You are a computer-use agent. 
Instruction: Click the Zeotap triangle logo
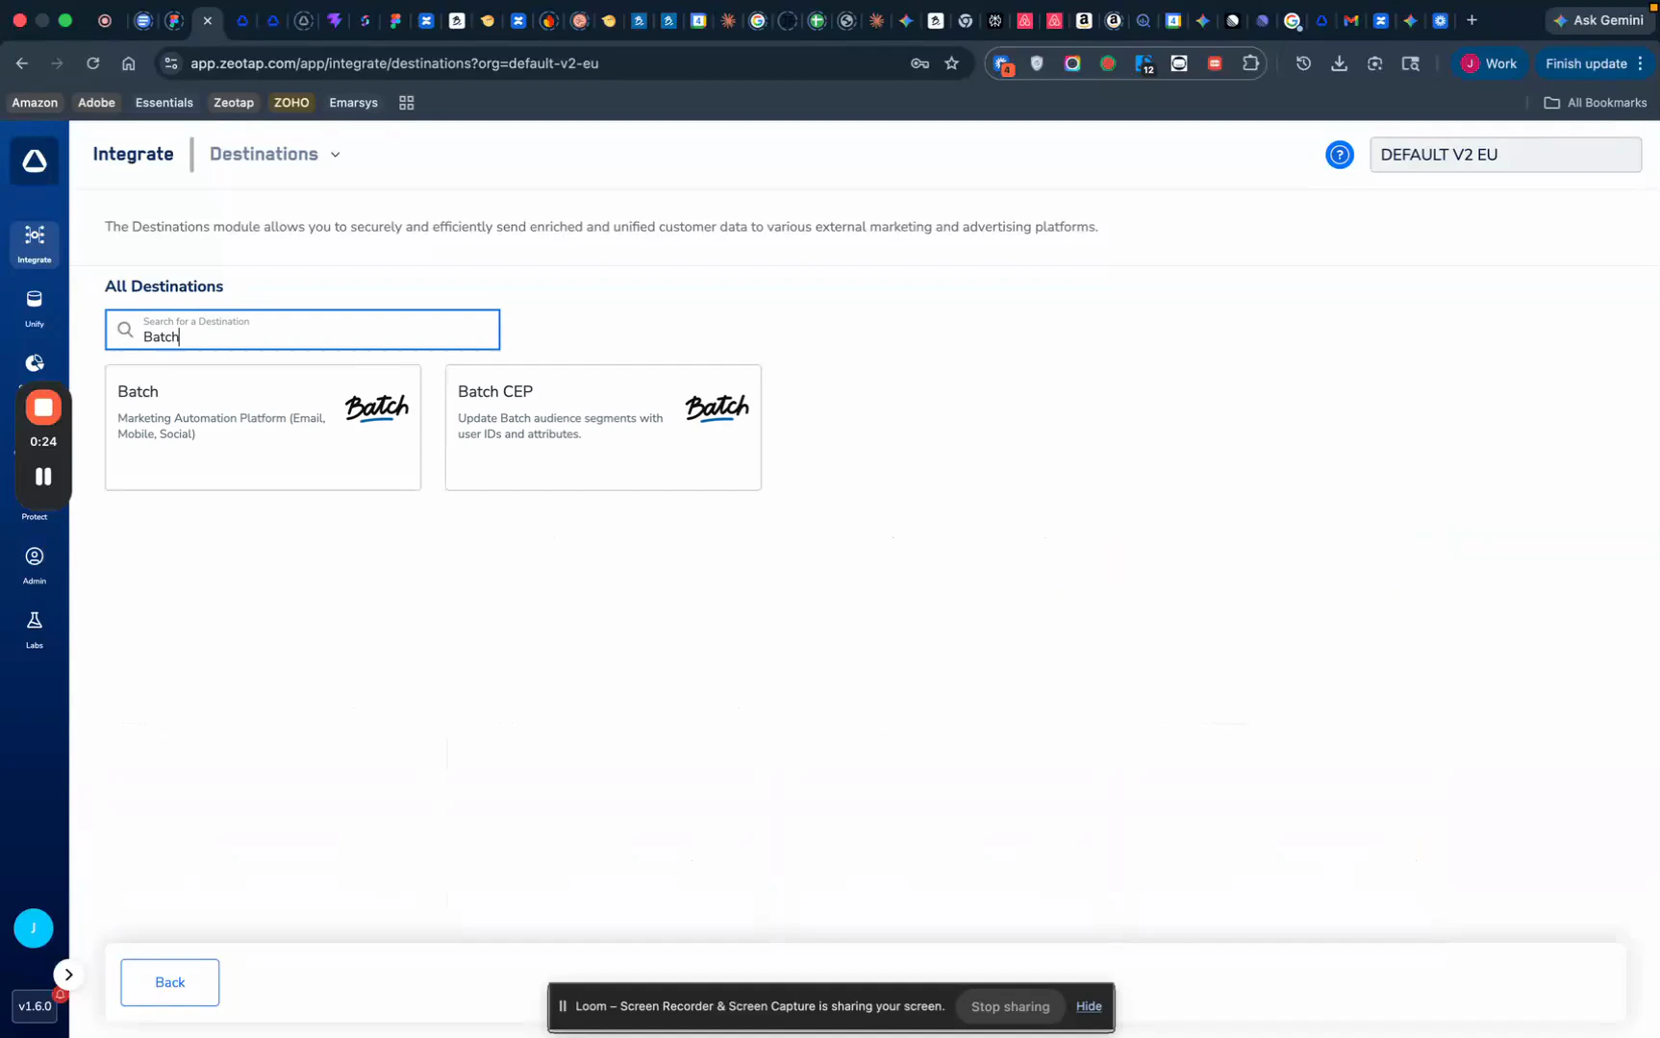35,161
